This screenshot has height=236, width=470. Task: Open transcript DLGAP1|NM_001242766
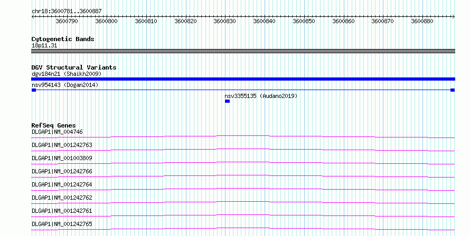click(x=62, y=171)
